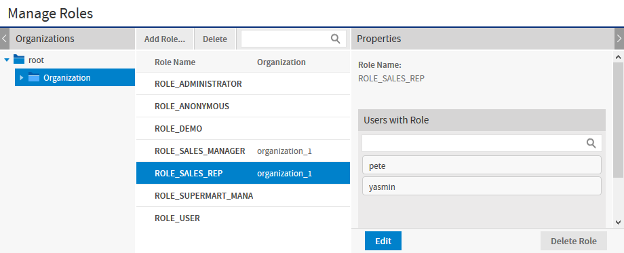
Task: Select the ROLE_DEMO row
Action: pos(243,128)
